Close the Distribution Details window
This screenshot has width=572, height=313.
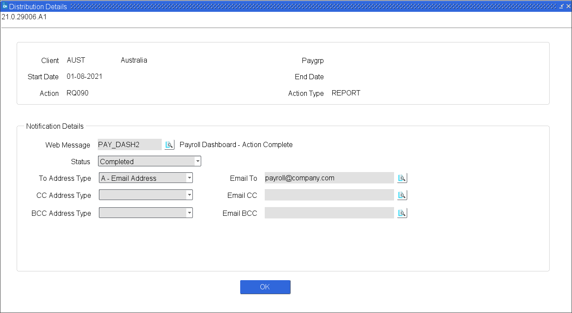pyautogui.click(x=568, y=7)
